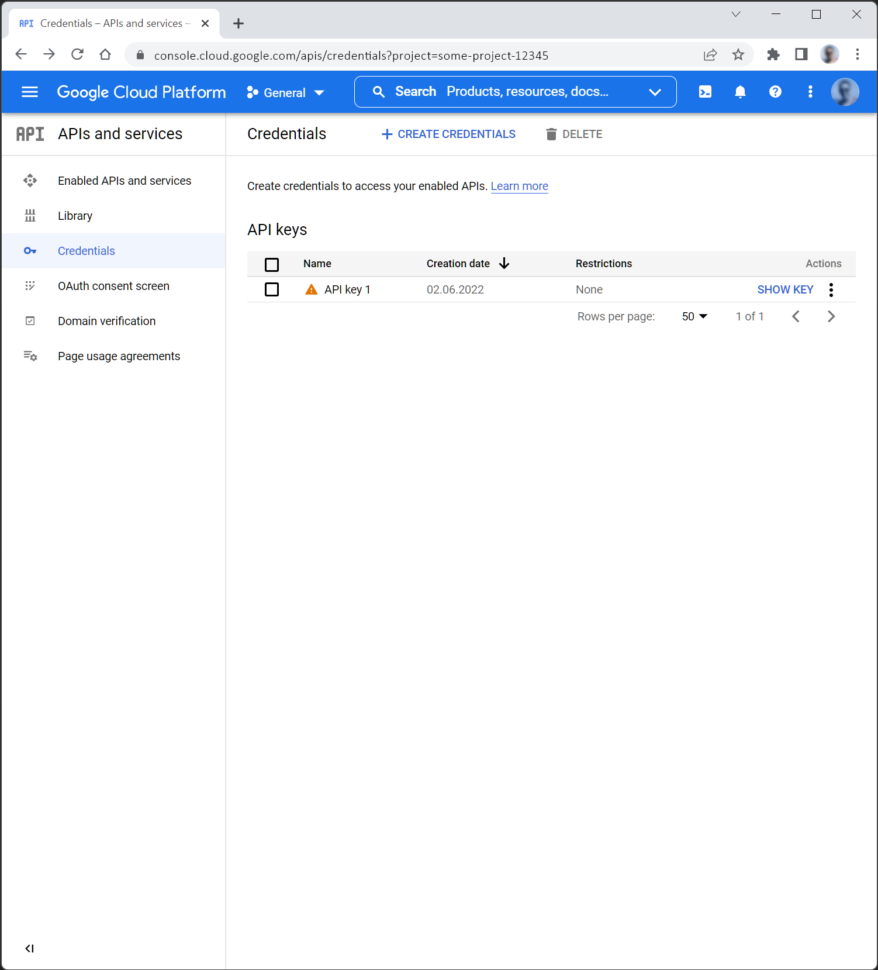Click the warning icon beside API key 1
Screen dimensions: 878x970
click(x=312, y=289)
